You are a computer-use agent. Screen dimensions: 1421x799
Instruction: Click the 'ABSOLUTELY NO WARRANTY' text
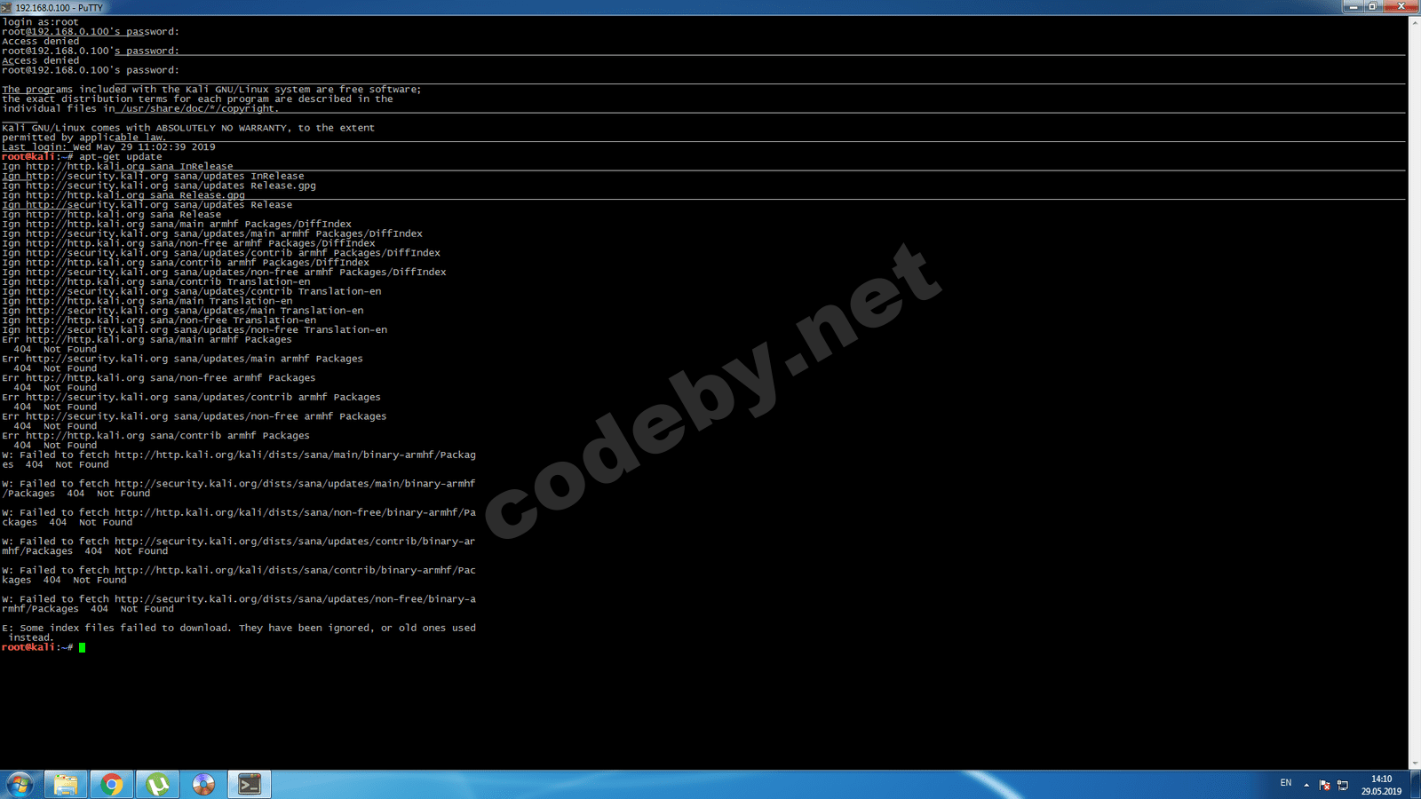coord(221,128)
